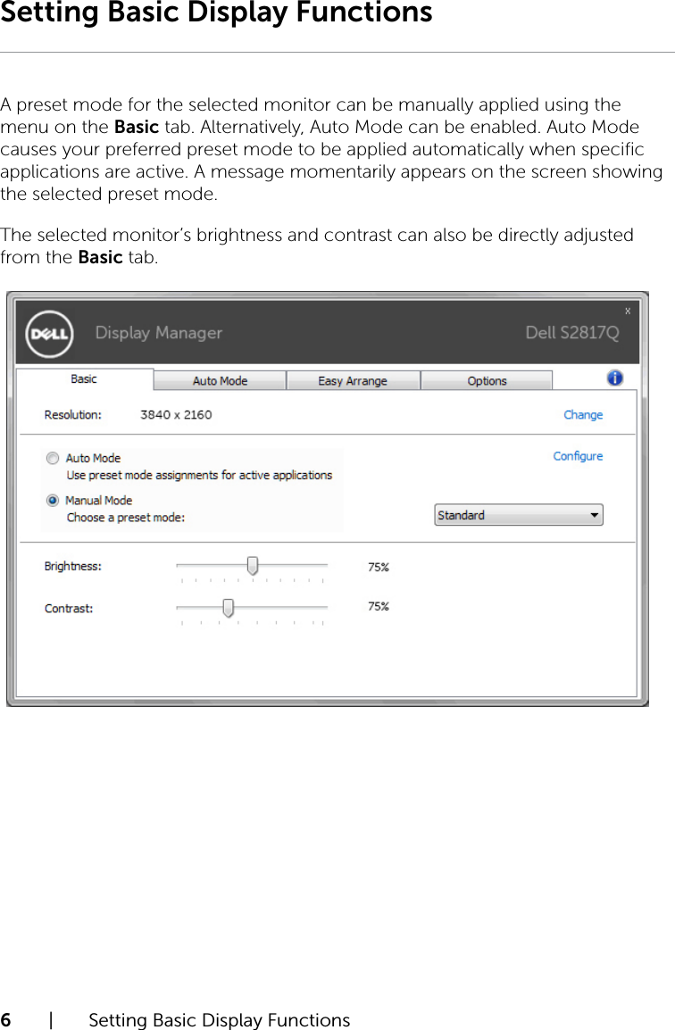
Task: Click the Change resolution link
Action: click(x=582, y=414)
